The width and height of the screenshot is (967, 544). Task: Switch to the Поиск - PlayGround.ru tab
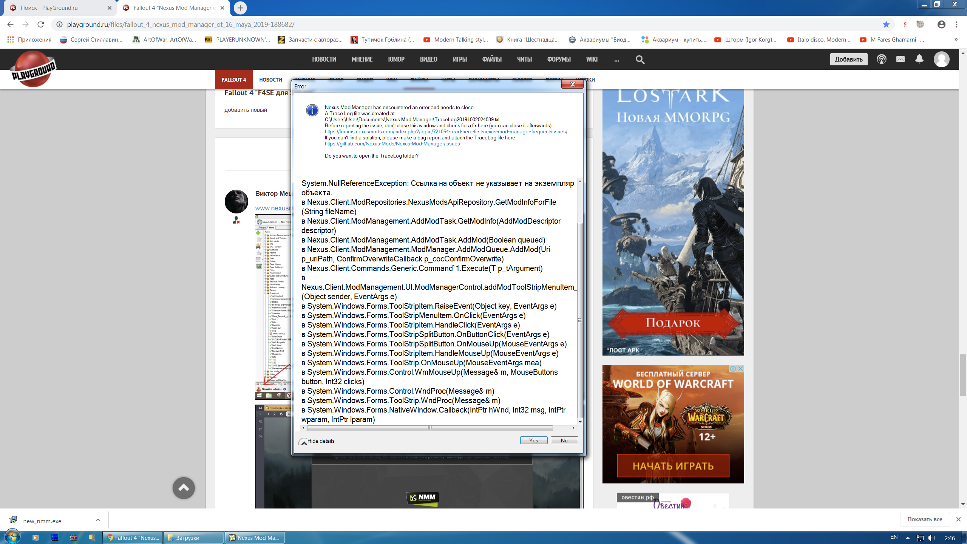(x=49, y=8)
